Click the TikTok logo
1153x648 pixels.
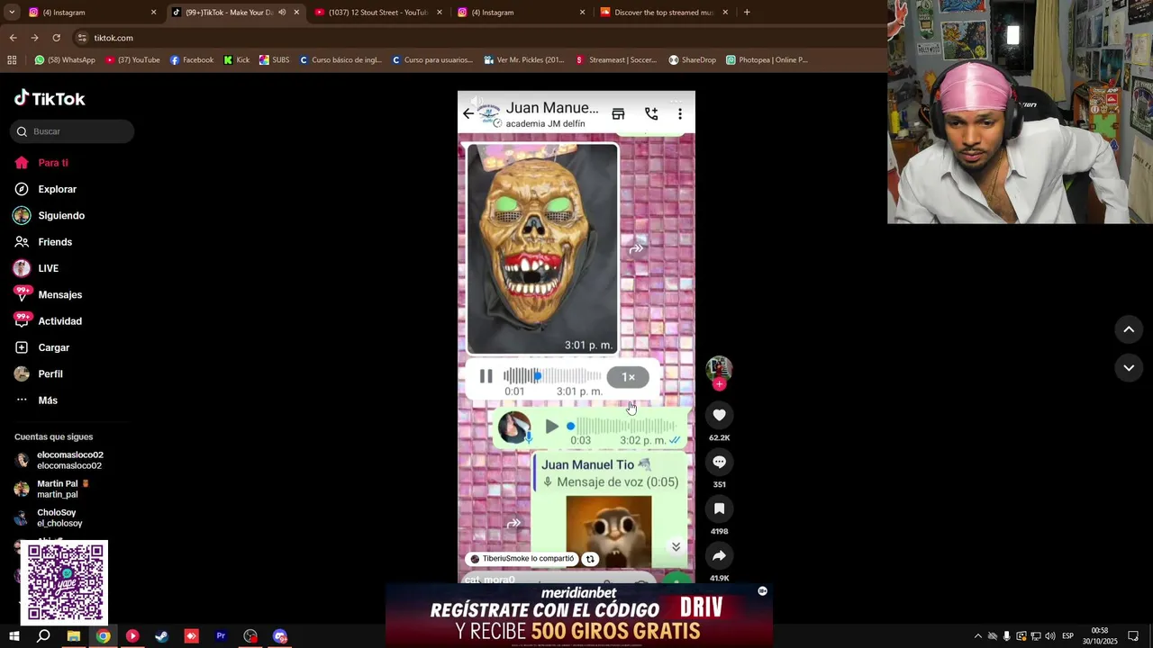(x=50, y=98)
